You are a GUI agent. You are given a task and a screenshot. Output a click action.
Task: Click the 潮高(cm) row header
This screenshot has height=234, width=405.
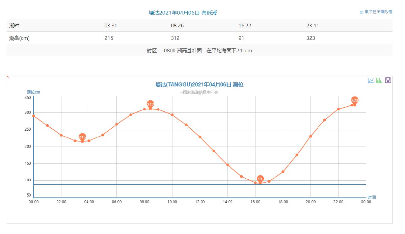[20, 38]
